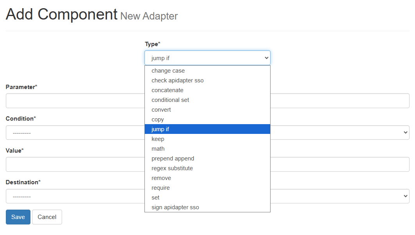Click highlighted 'jump if' list option

[160, 129]
